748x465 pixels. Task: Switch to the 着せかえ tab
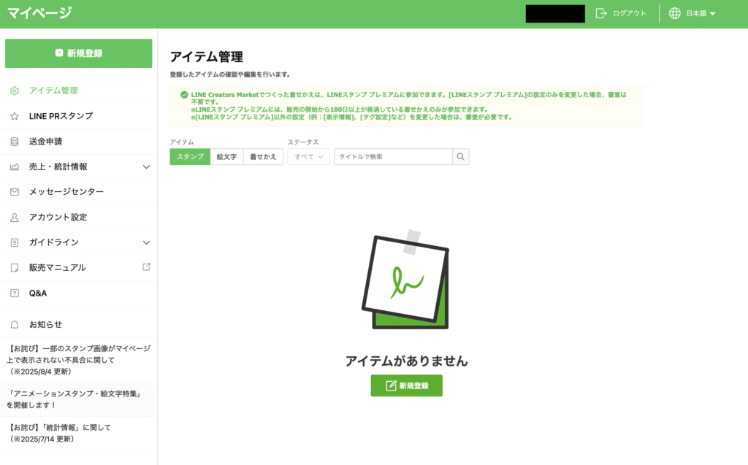click(x=263, y=157)
